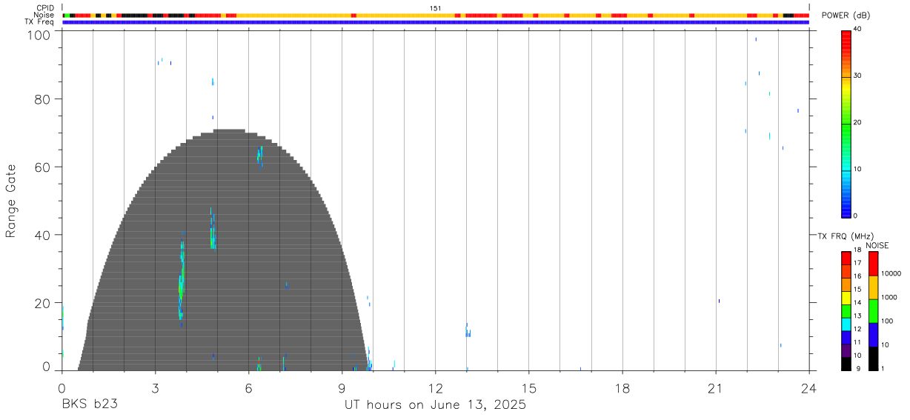Click the red band of the NOISE legend
The image size is (910, 420).
pyautogui.click(x=873, y=264)
